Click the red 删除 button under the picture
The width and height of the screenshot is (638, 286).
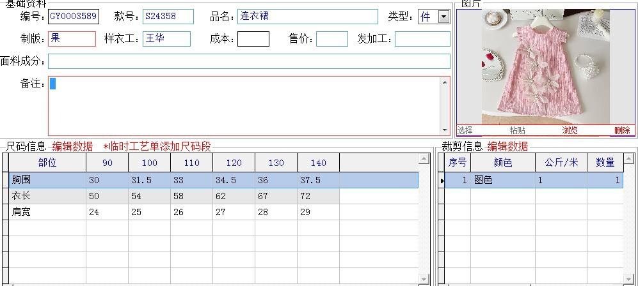point(621,130)
